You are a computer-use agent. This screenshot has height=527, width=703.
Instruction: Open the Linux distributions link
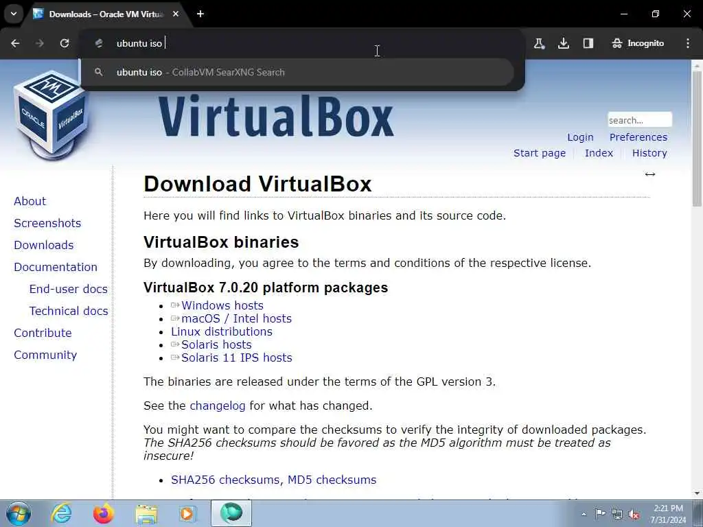tap(222, 331)
